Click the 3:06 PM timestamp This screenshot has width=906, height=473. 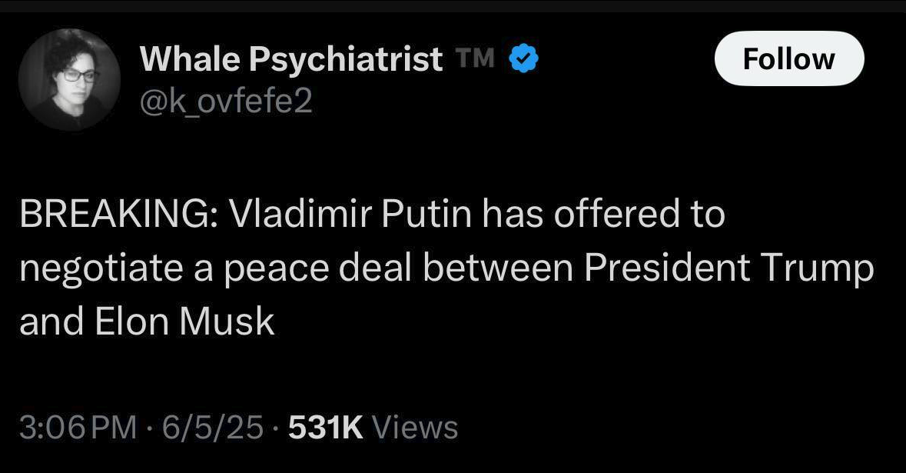(78, 428)
